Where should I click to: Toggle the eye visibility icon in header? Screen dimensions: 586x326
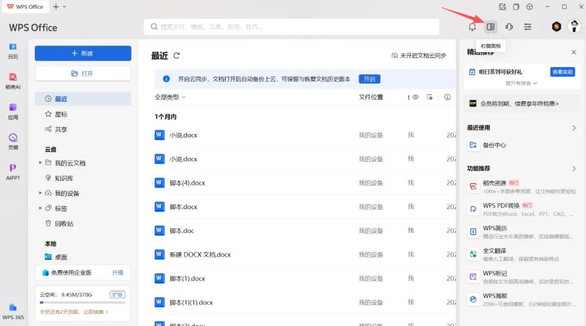point(415,97)
